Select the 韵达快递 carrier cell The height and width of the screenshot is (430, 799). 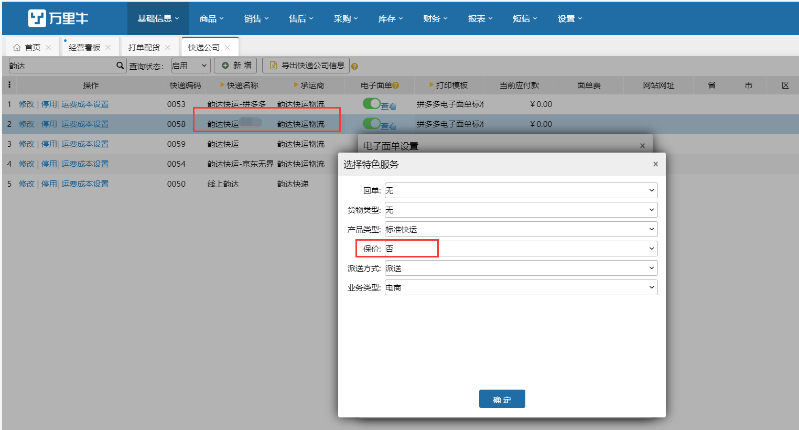pos(293,184)
